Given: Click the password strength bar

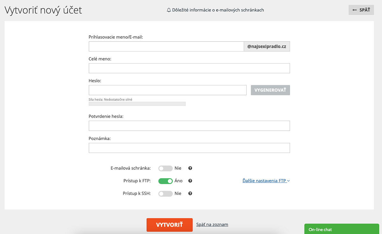Looking at the screenshot, I should click(x=137, y=104).
